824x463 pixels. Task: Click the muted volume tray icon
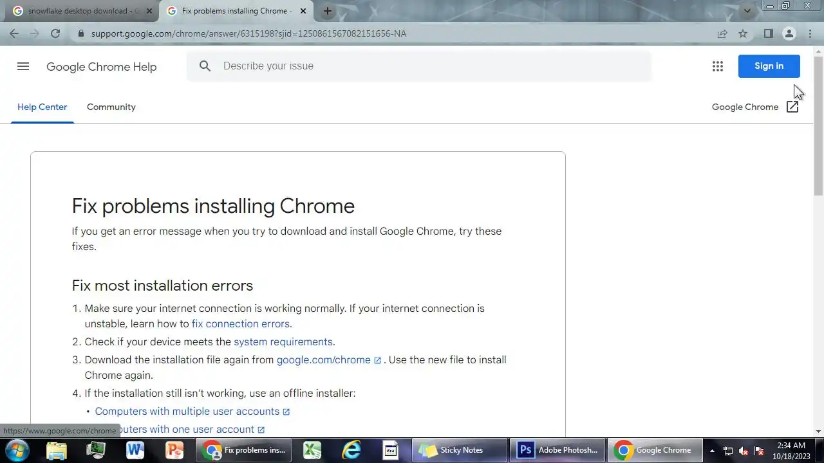point(744,451)
